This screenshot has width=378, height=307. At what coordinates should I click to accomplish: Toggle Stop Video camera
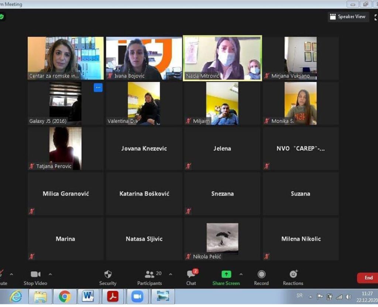pos(35,274)
